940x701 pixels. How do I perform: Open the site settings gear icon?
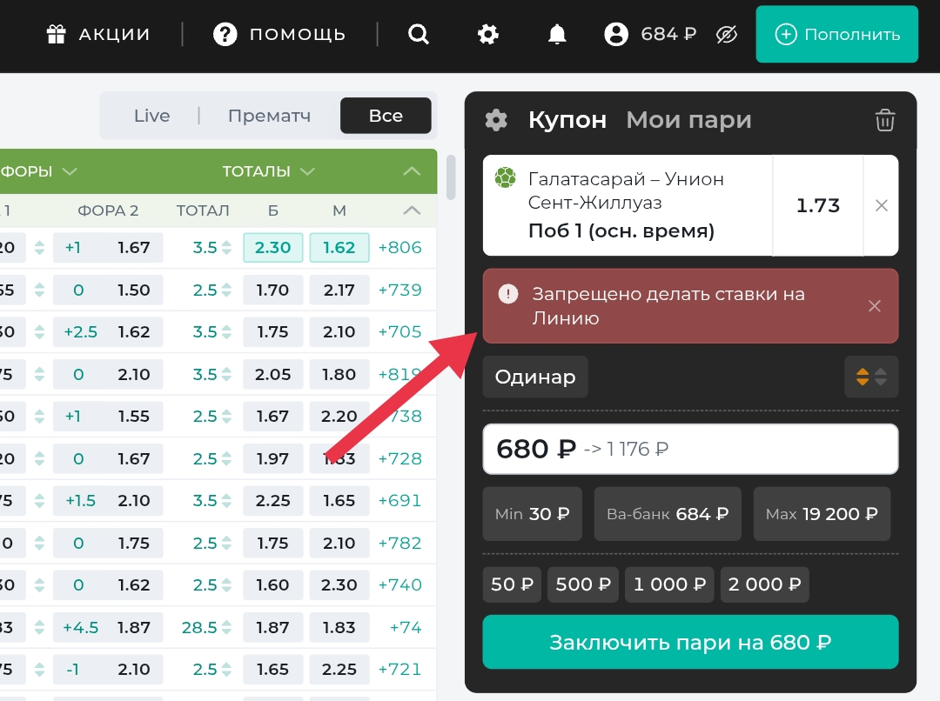point(488,34)
